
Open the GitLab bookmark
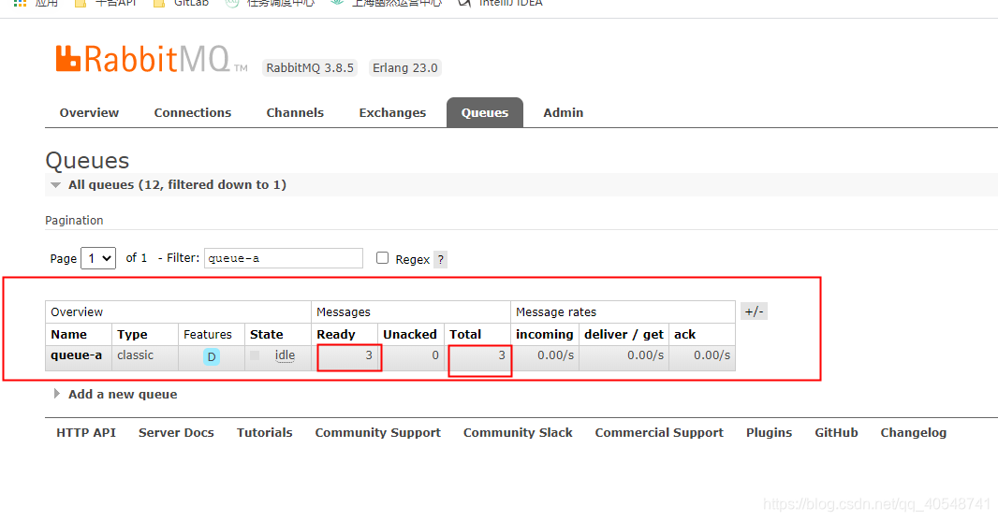(182, 3)
